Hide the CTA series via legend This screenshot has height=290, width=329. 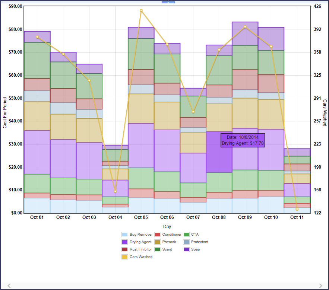(186, 235)
